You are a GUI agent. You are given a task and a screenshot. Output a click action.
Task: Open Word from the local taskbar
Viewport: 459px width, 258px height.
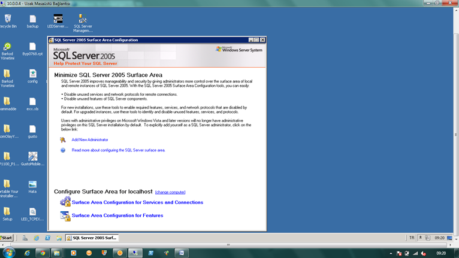pos(182,253)
